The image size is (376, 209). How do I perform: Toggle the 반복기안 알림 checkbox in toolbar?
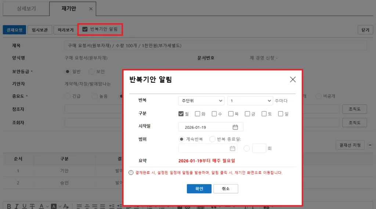(85, 29)
